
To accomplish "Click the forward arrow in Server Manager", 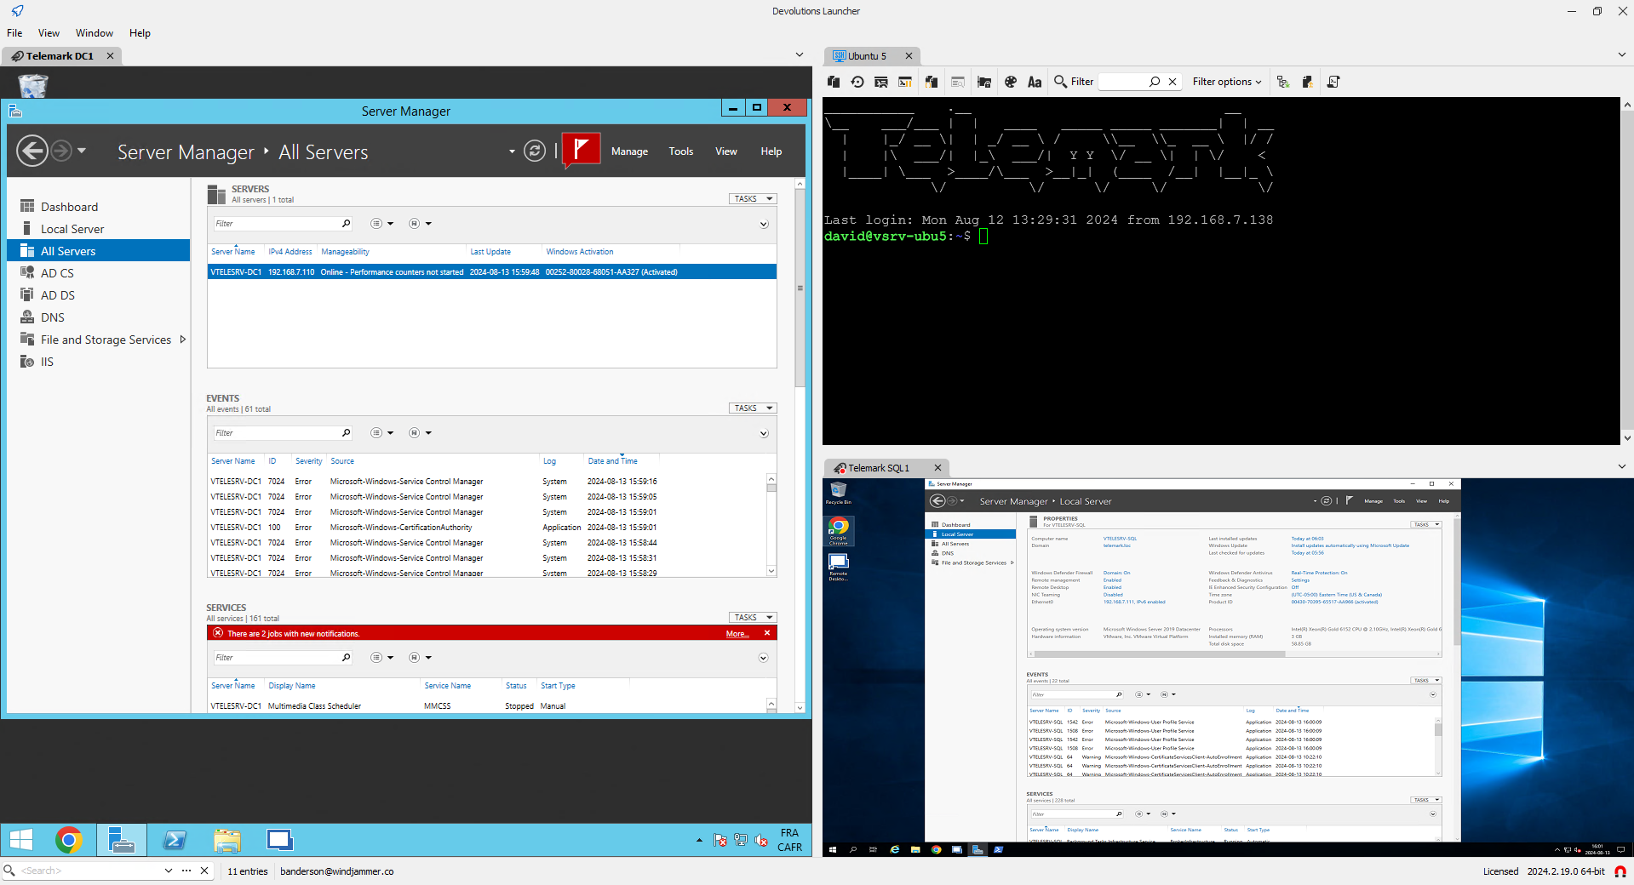I will [x=61, y=151].
